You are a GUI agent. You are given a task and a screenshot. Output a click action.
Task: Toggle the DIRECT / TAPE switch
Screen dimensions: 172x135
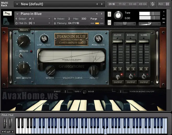pyautogui.click(x=67, y=91)
